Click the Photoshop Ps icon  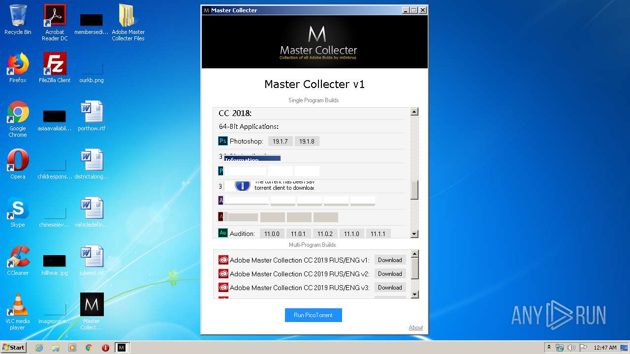click(x=223, y=141)
